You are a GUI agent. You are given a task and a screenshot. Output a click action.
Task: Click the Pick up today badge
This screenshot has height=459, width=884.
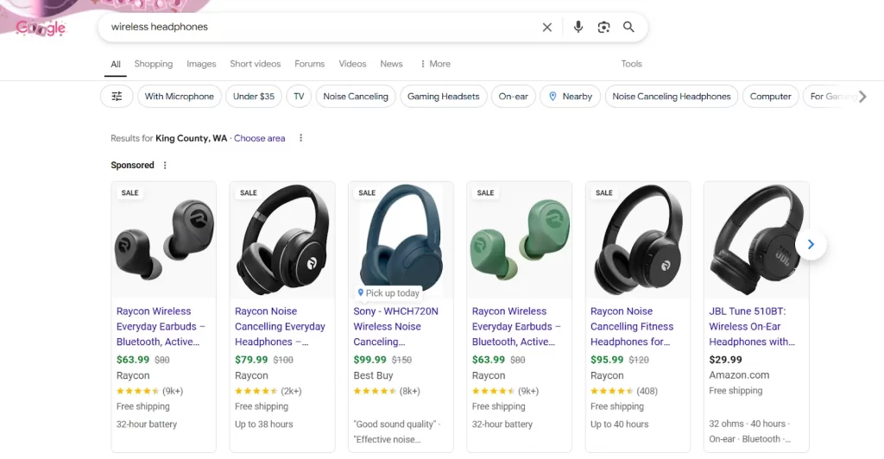(x=388, y=292)
